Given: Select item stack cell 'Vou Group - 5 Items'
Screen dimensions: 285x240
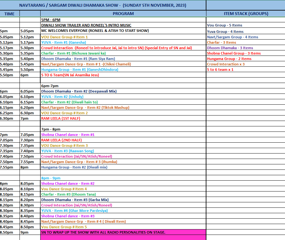Looking at the screenshot, I should click(246, 25).
